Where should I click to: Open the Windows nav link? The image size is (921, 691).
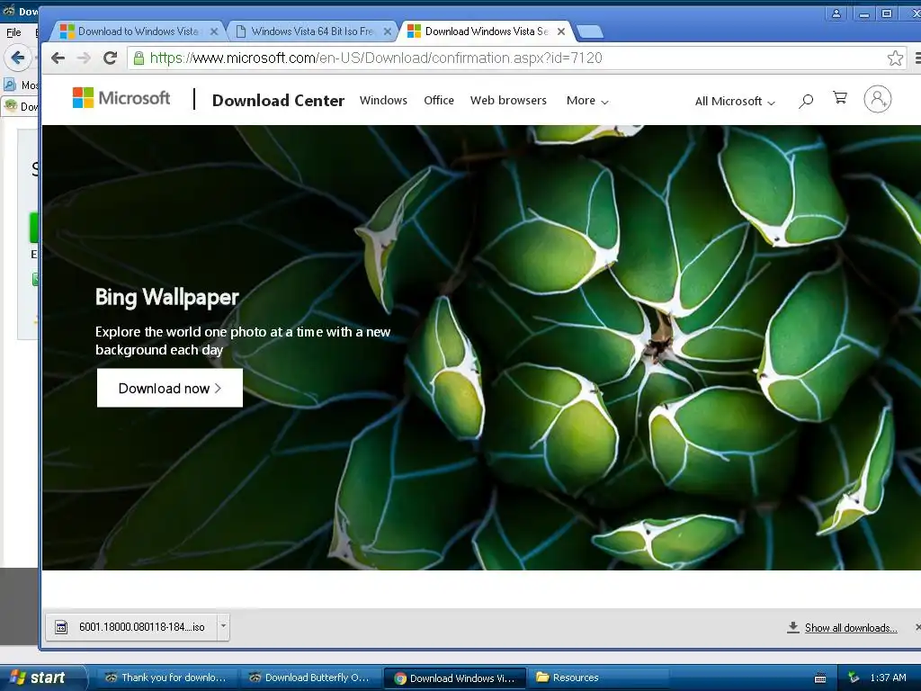click(383, 101)
